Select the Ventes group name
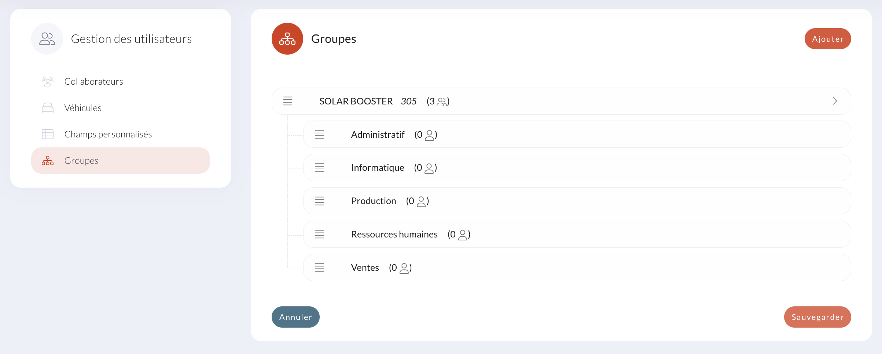Viewport: 882px width, 354px height. pyautogui.click(x=365, y=268)
